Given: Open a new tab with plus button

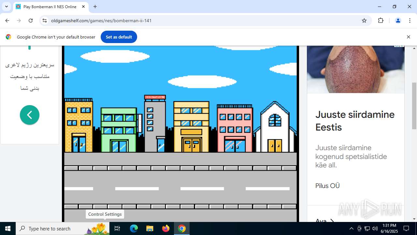Looking at the screenshot, I should pyautogui.click(x=95, y=7).
